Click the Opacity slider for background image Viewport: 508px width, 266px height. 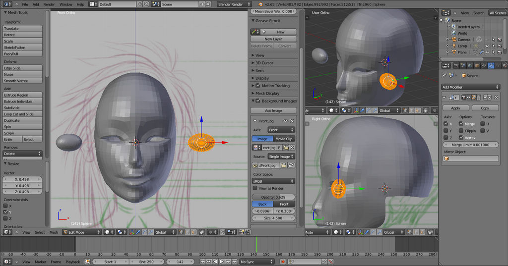273,197
